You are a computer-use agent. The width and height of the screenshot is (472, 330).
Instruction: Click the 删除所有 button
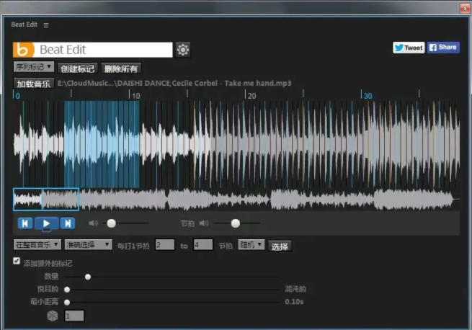[x=121, y=68]
